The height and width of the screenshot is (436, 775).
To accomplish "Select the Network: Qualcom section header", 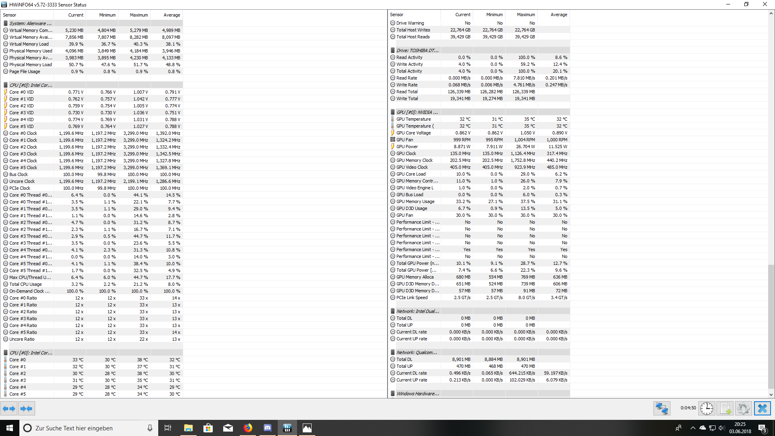I will pos(416,352).
